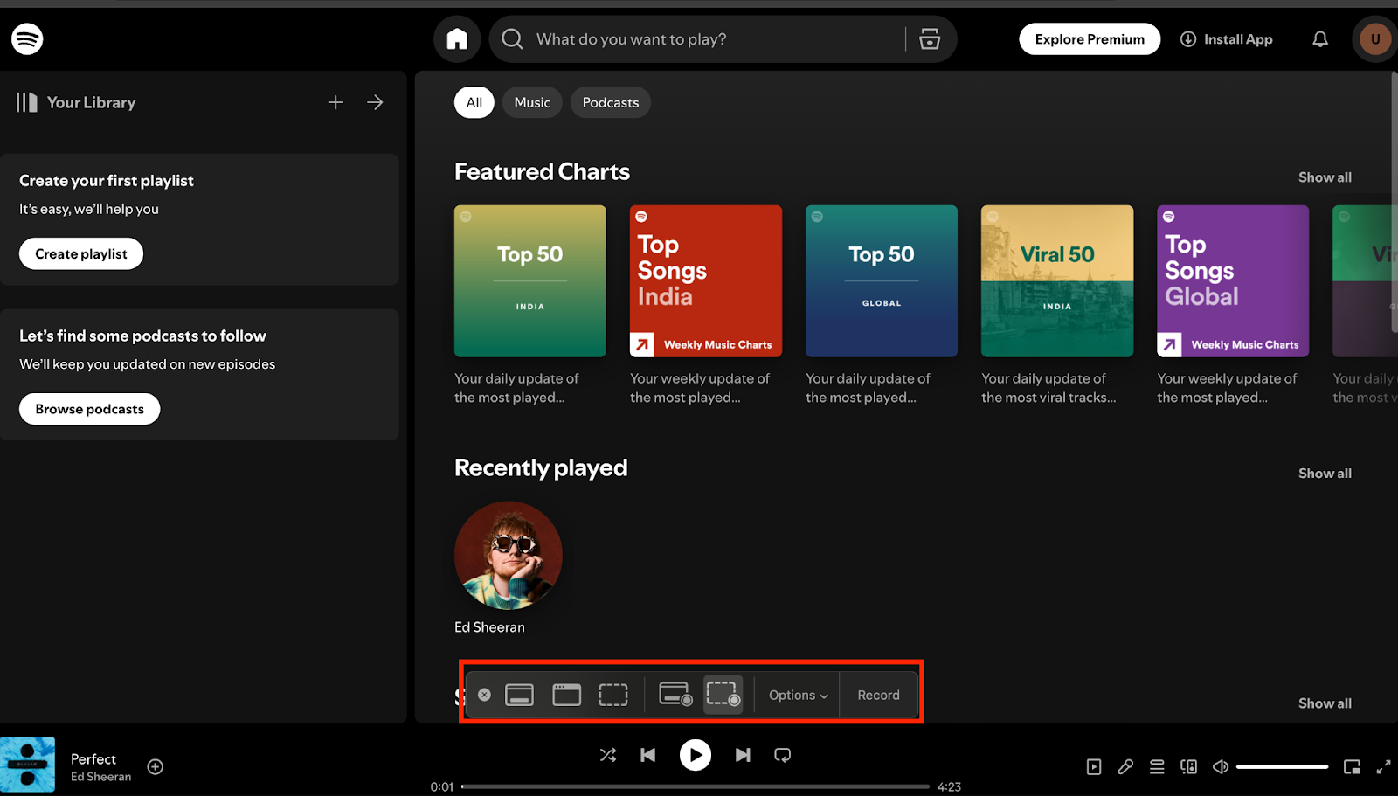Adjust the volume slider
The width and height of the screenshot is (1398, 796).
click(1282, 766)
